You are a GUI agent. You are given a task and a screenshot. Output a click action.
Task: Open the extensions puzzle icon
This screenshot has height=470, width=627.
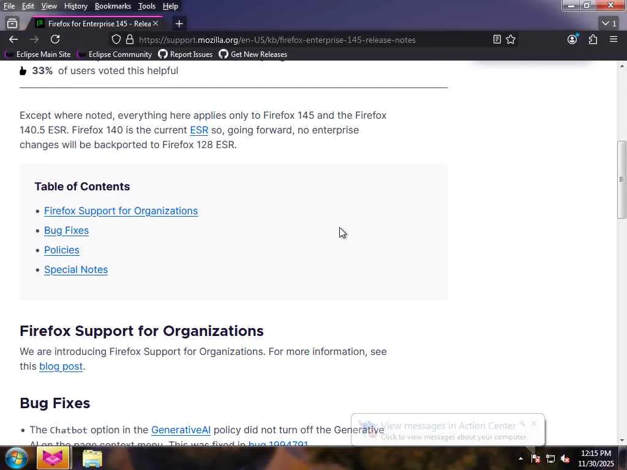[593, 39]
